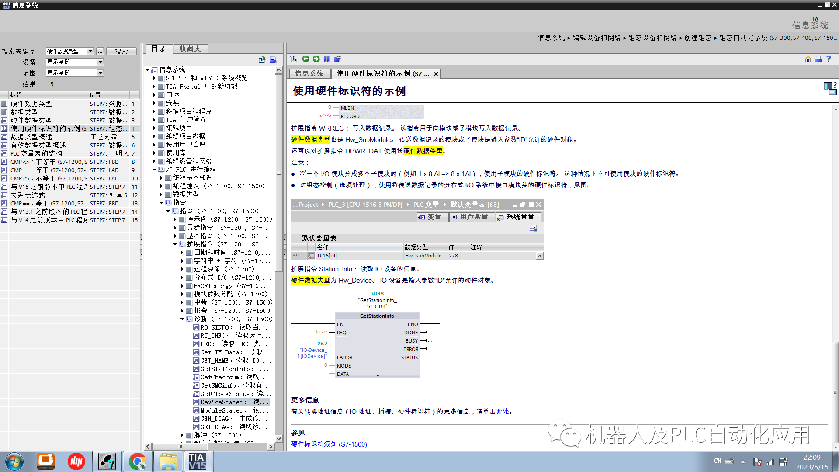Screen dimensions: 839x472
Task: Click the device validity icon beside title
Action: coord(829,88)
